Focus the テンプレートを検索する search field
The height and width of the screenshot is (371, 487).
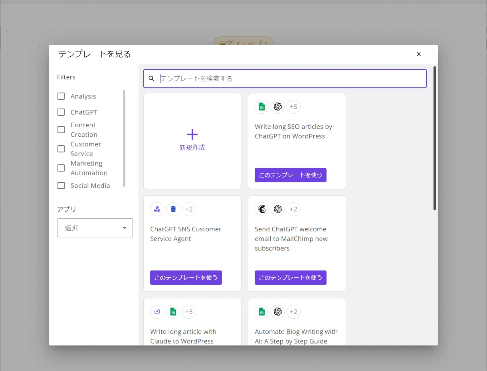[x=285, y=79]
